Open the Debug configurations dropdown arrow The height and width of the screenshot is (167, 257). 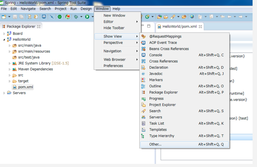(x=81, y=17)
